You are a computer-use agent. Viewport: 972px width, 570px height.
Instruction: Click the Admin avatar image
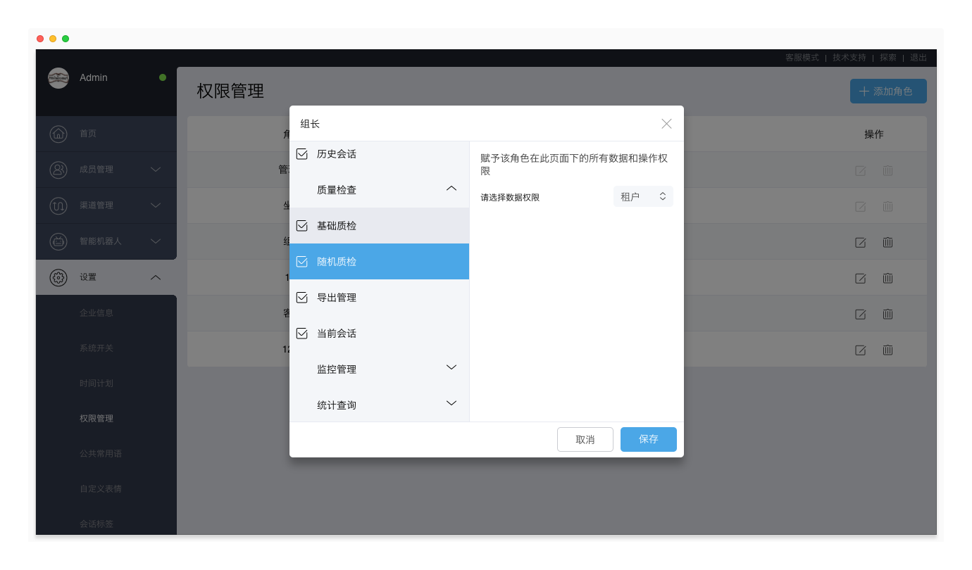58,78
